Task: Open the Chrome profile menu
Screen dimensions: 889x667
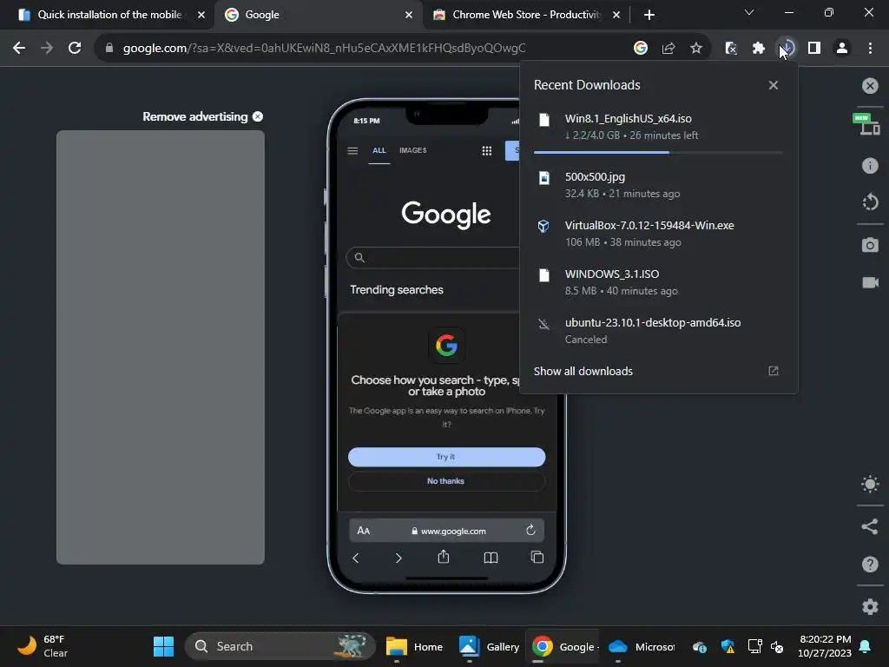Action: coord(842,49)
